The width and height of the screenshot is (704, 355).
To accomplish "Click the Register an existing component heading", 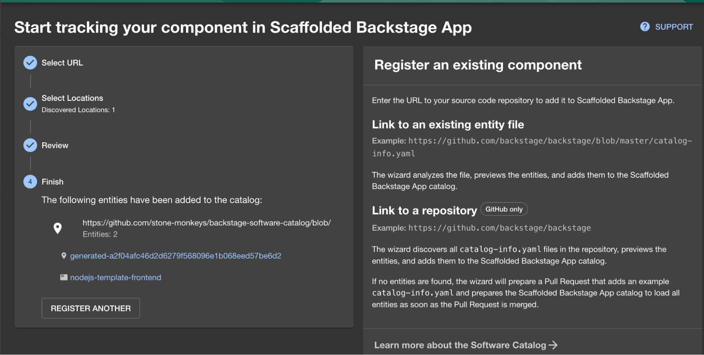I will click(x=478, y=65).
